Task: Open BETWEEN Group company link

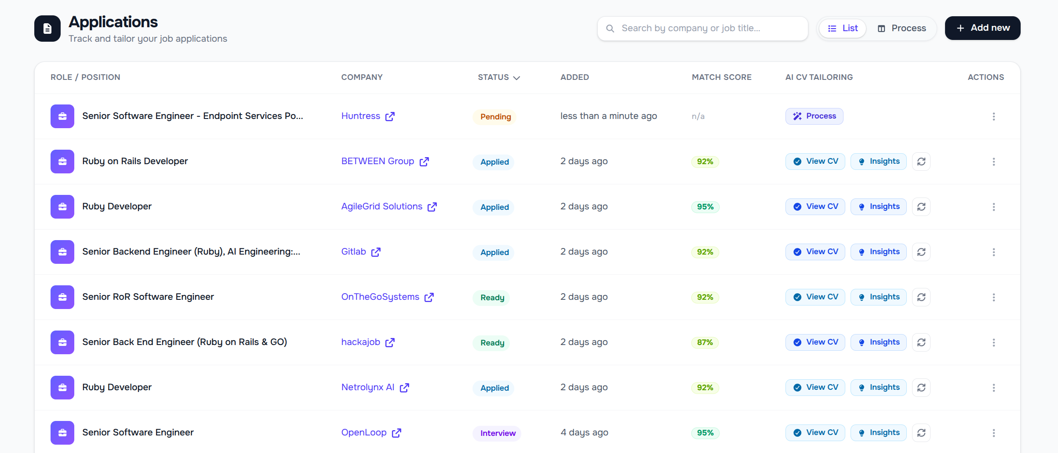Action: 378,162
